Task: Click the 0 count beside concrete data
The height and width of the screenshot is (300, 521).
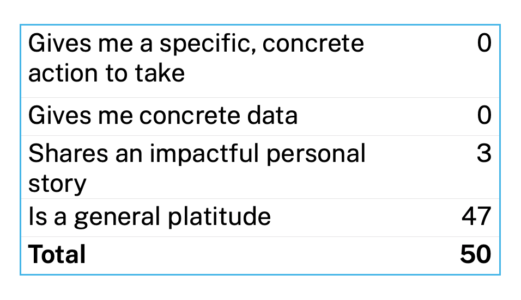Action: tap(484, 115)
